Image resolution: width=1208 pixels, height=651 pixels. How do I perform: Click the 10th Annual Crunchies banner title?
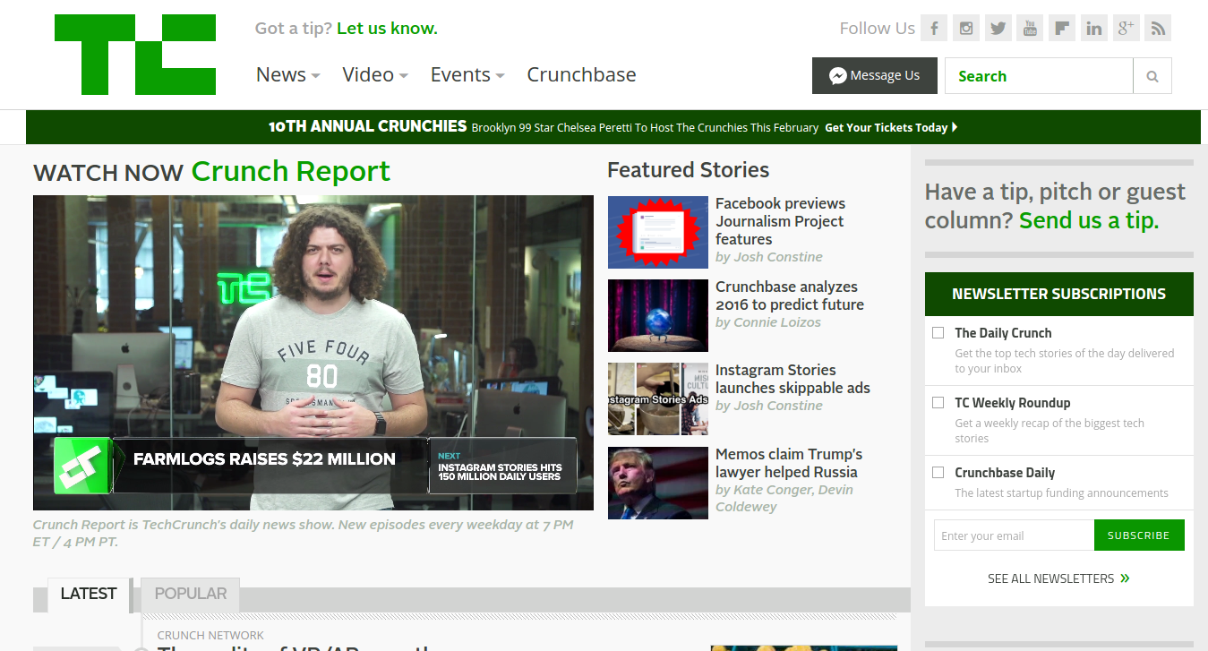click(x=368, y=126)
